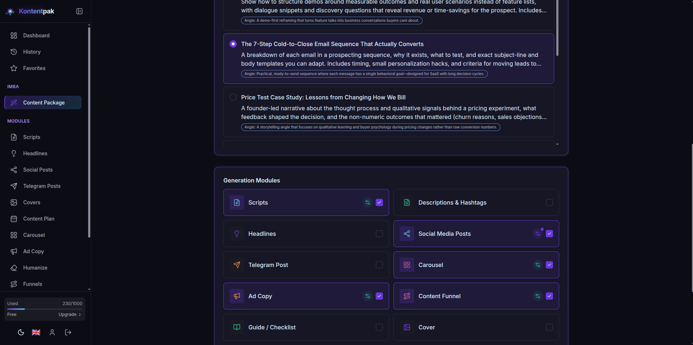693x345 pixels.
Task: Uncheck the Scripts module checkbox
Action: 379,202
